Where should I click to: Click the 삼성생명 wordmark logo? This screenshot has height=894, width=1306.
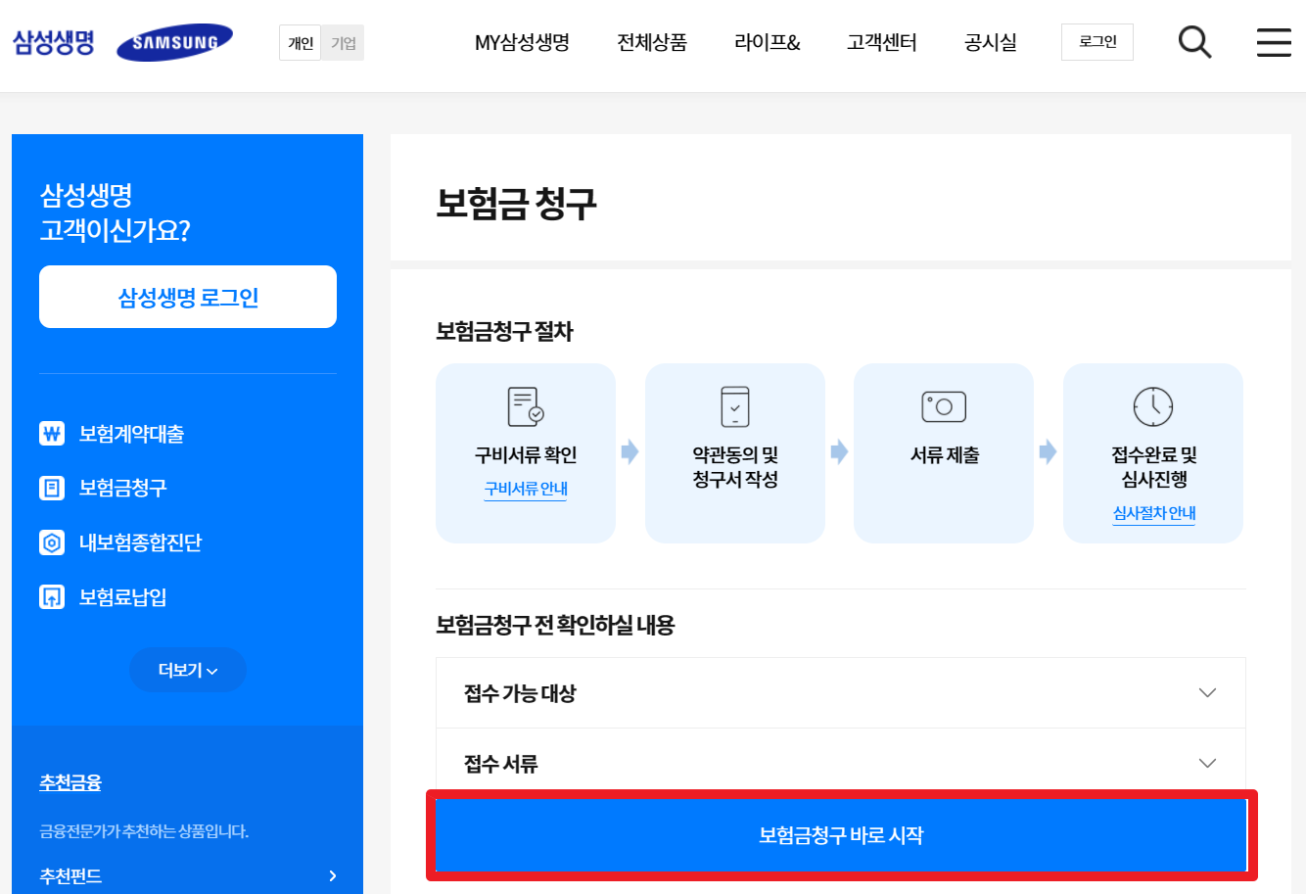coord(54,42)
